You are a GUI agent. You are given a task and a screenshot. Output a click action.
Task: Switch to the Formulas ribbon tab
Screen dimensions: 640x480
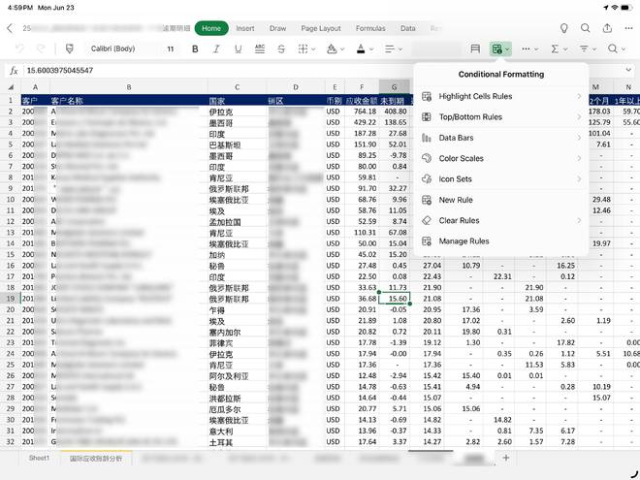[x=369, y=28]
